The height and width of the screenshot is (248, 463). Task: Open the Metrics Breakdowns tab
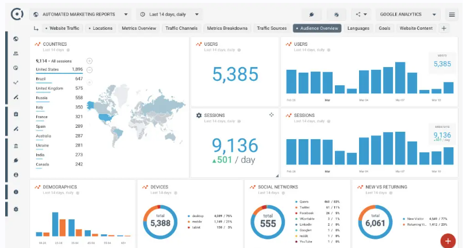tap(227, 28)
